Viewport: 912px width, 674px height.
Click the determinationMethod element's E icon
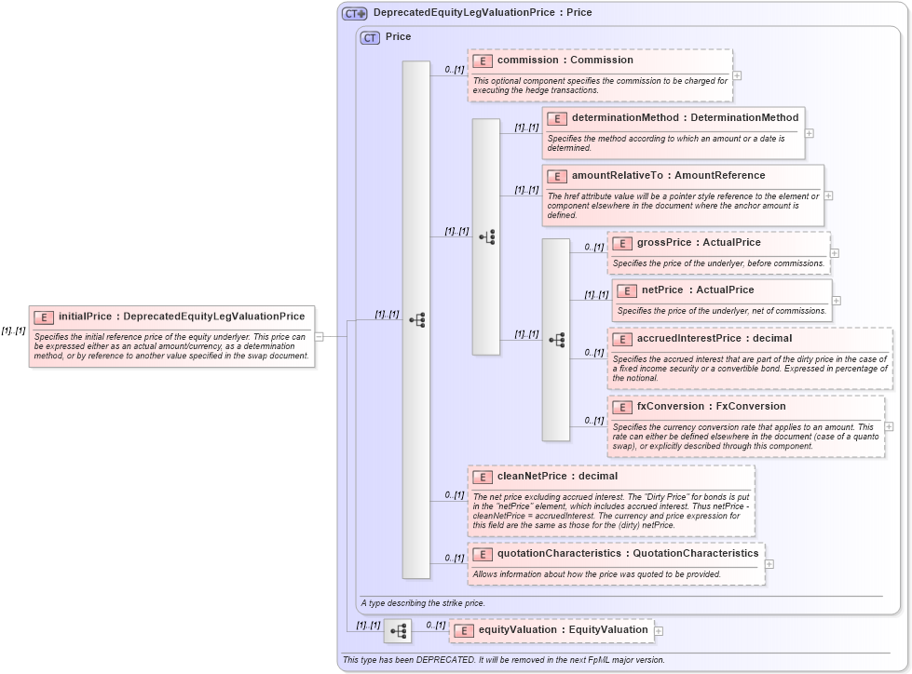click(557, 118)
